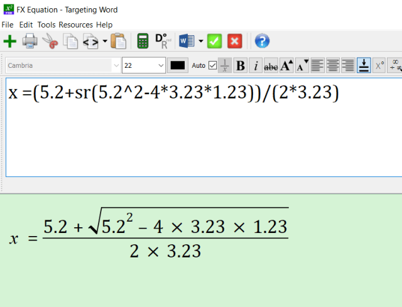The height and width of the screenshot is (307, 402).
Task: Click the degrees/radians D°R icon
Action: pos(161,41)
